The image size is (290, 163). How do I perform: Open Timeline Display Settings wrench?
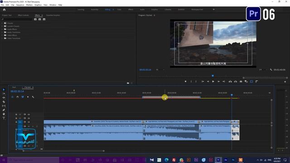(33, 97)
